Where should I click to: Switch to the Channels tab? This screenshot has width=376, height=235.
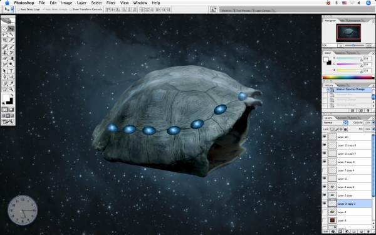click(x=341, y=118)
